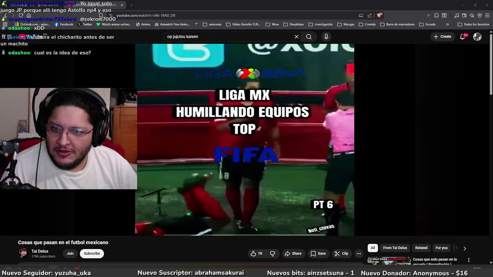Select the All filter chip
The image size is (493, 277).
(372, 248)
